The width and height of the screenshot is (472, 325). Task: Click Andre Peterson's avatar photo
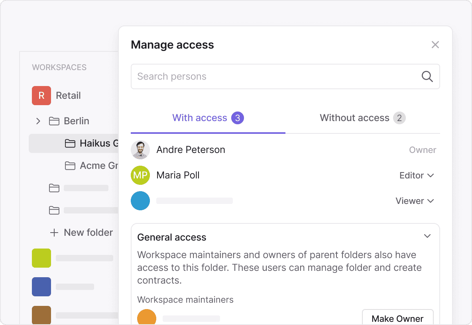click(x=140, y=150)
